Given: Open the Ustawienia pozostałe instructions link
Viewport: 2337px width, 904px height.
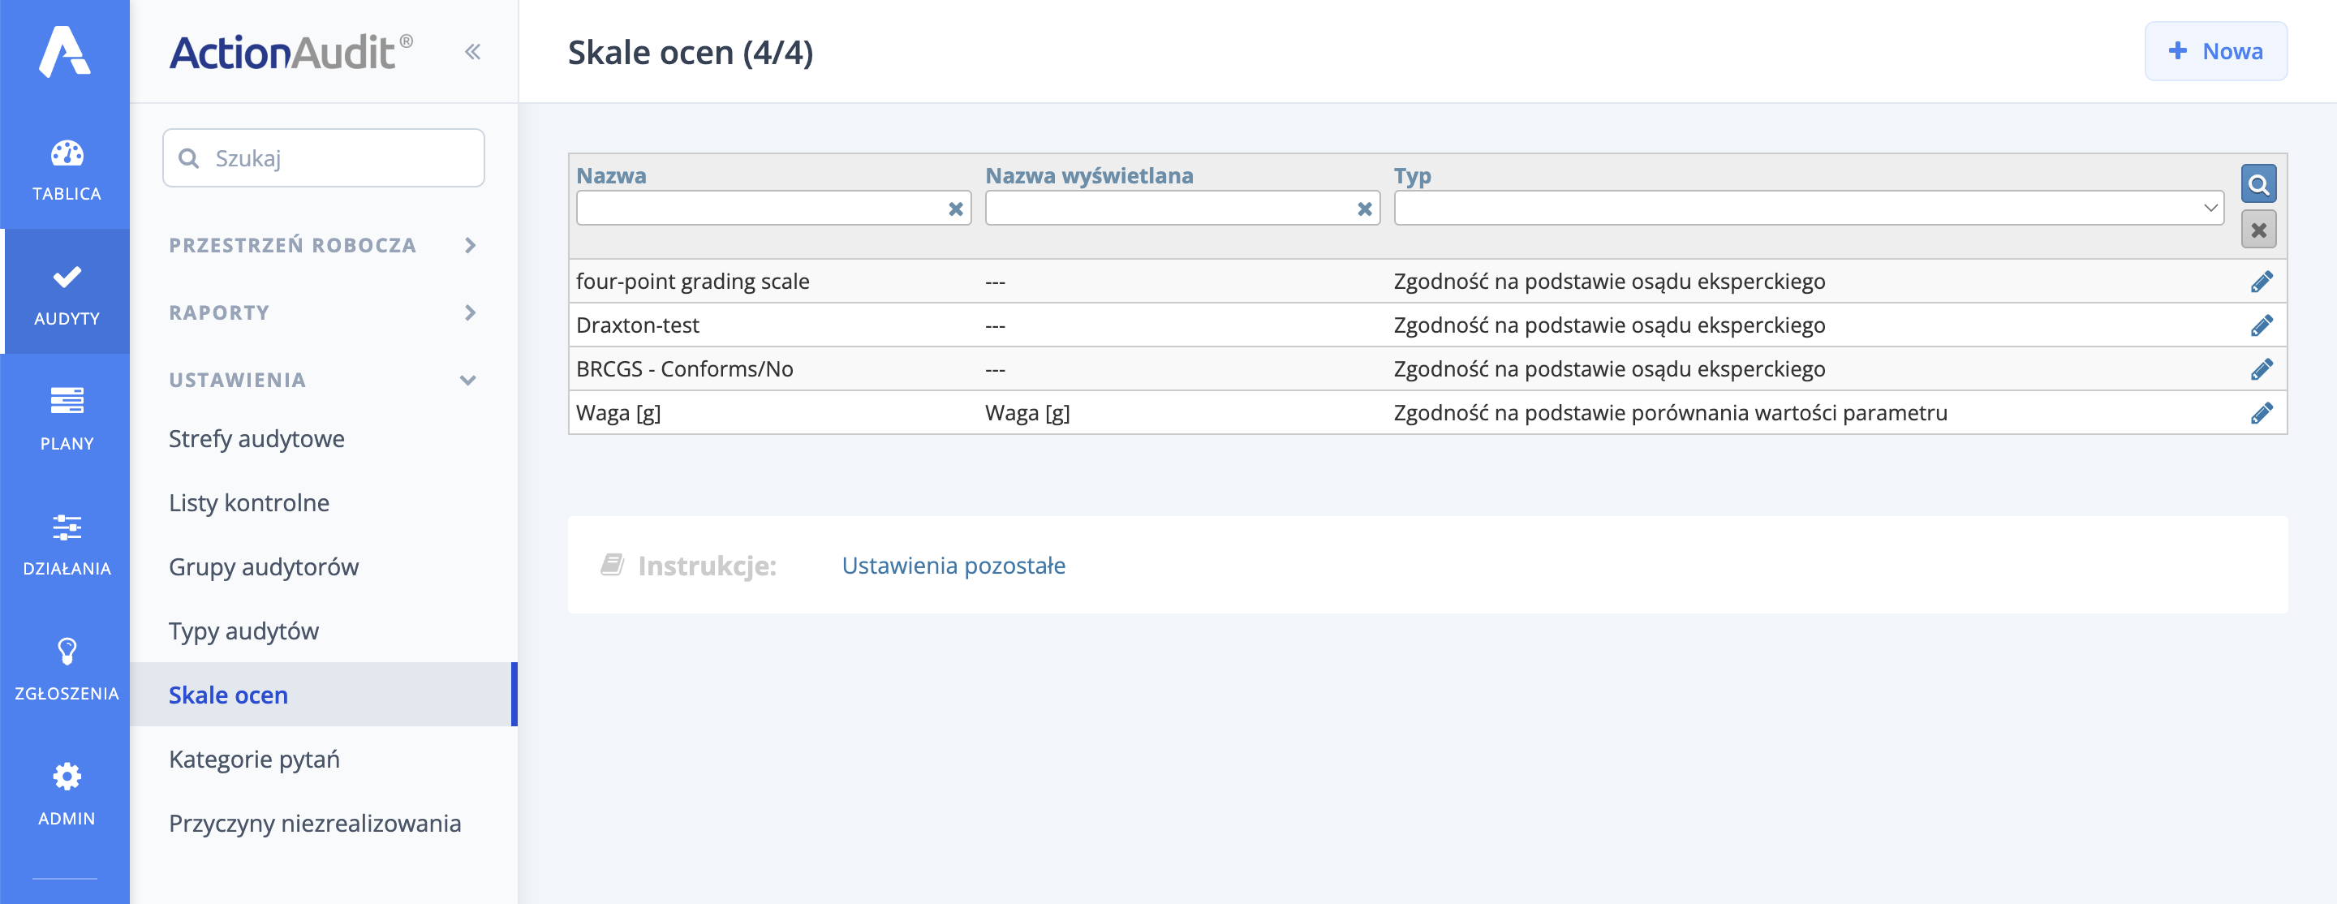Looking at the screenshot, I should point(953,565).
